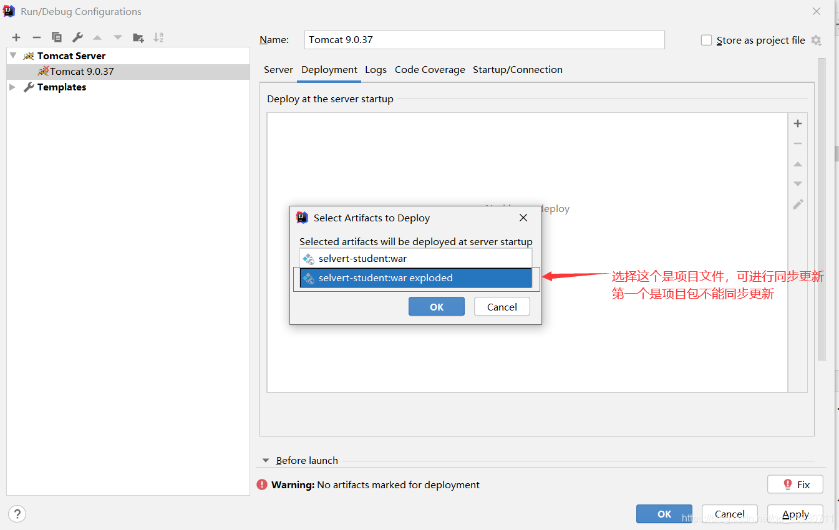The image size is (839, 530).
Task: Open the Code Coverage tab
Action: pyautogui.click(x=430, y=70)
